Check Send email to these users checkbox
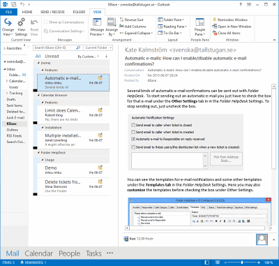 pos(133,147)
